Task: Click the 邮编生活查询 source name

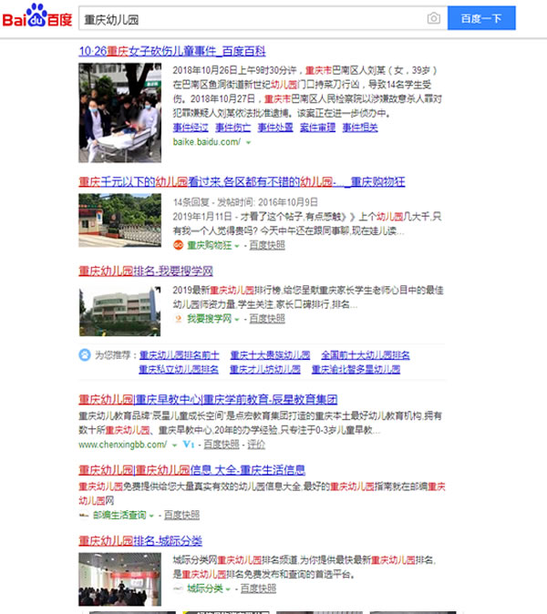Action: point(119,515)
